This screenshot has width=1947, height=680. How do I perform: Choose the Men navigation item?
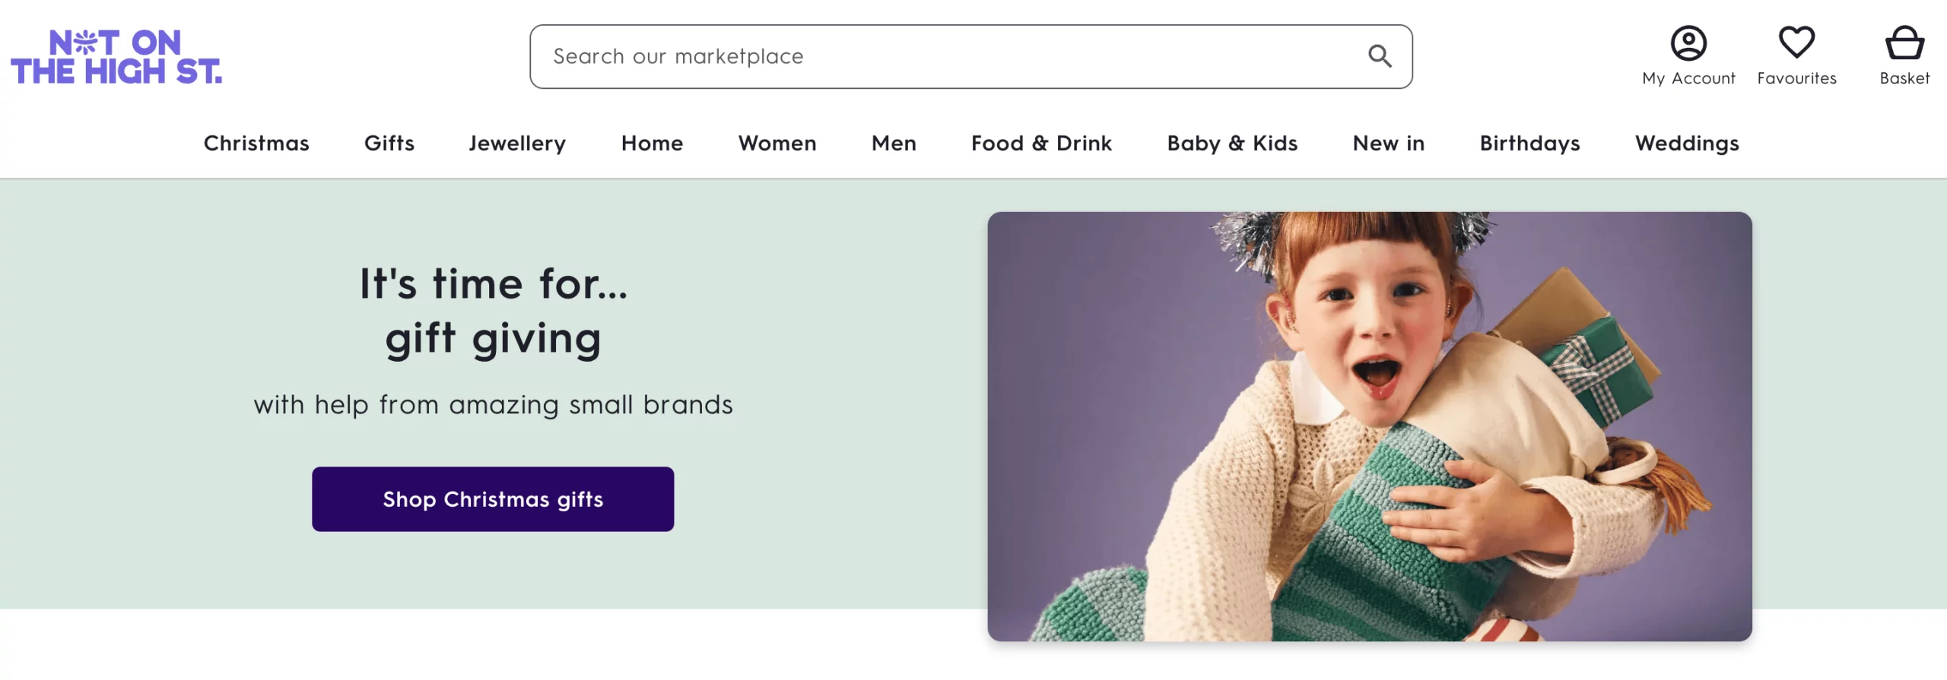click(894, 144)
